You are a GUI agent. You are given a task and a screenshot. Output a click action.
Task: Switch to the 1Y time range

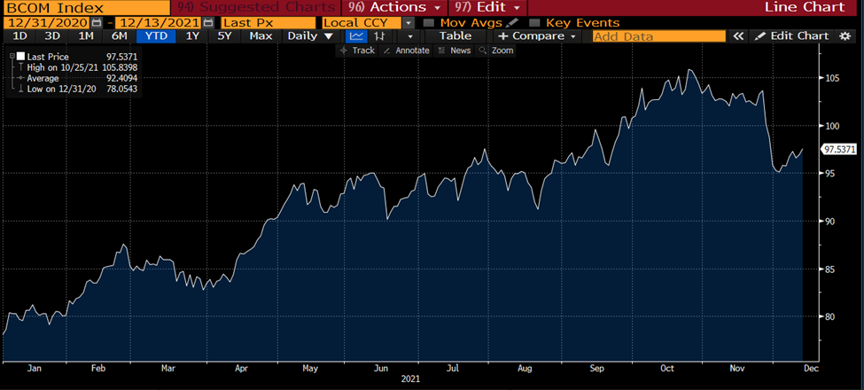192,36
